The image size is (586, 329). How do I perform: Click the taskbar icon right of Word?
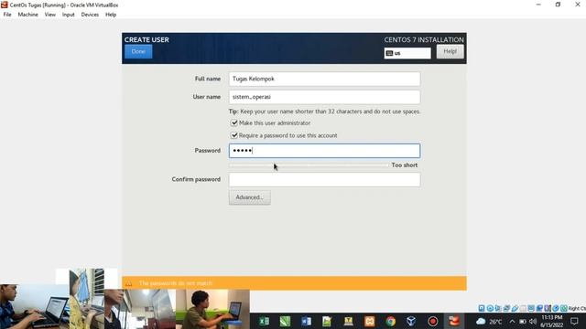(327, 321)
